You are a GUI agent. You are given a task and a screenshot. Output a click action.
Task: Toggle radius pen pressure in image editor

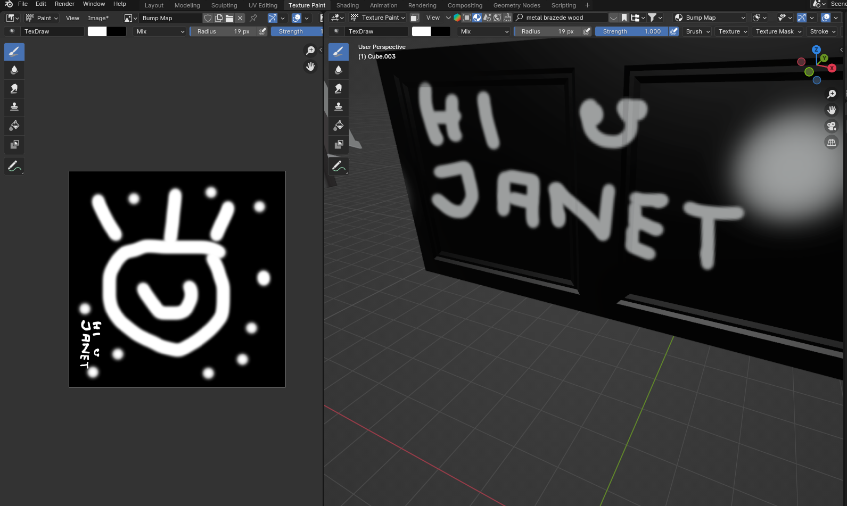[262, 31]
